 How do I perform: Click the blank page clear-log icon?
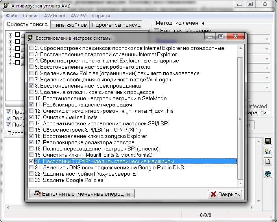point(268,161)
